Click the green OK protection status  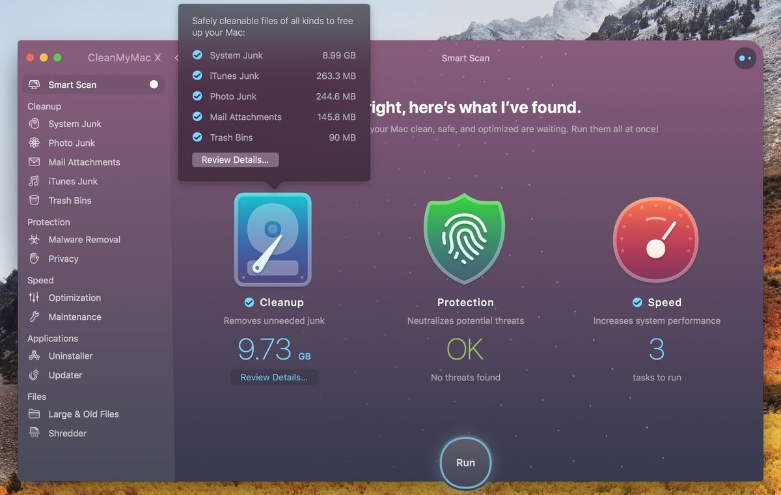pos(465,350)
